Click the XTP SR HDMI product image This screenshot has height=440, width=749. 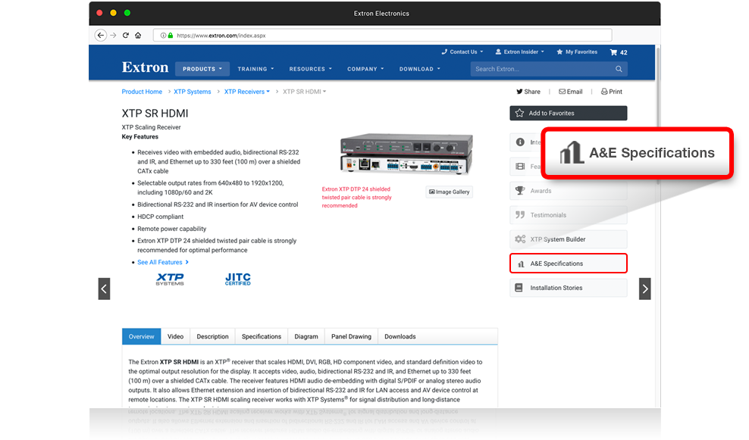pyautogui.click(x=406, y=154)
